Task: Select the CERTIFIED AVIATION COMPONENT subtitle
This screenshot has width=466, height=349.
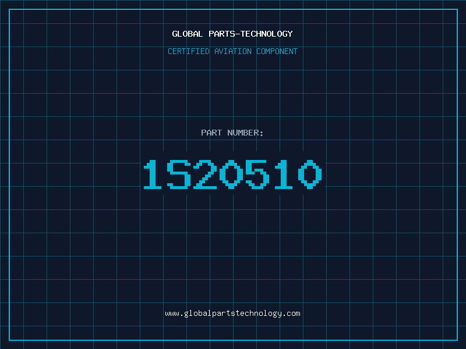Action: 232,51
